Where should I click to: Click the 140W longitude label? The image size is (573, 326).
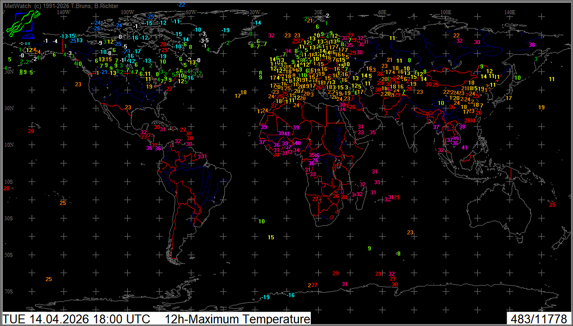64,12
